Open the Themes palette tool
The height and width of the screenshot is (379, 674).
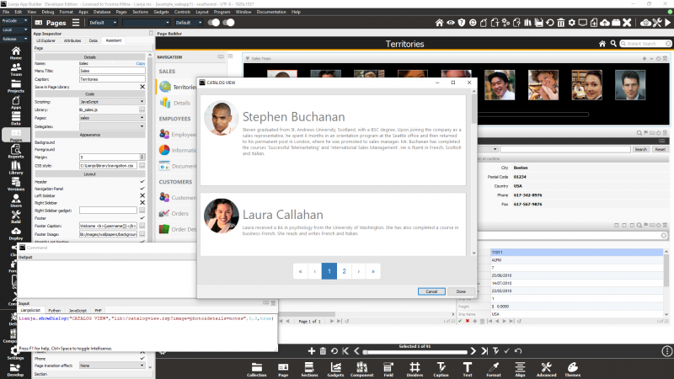click(x=573, y=369)
